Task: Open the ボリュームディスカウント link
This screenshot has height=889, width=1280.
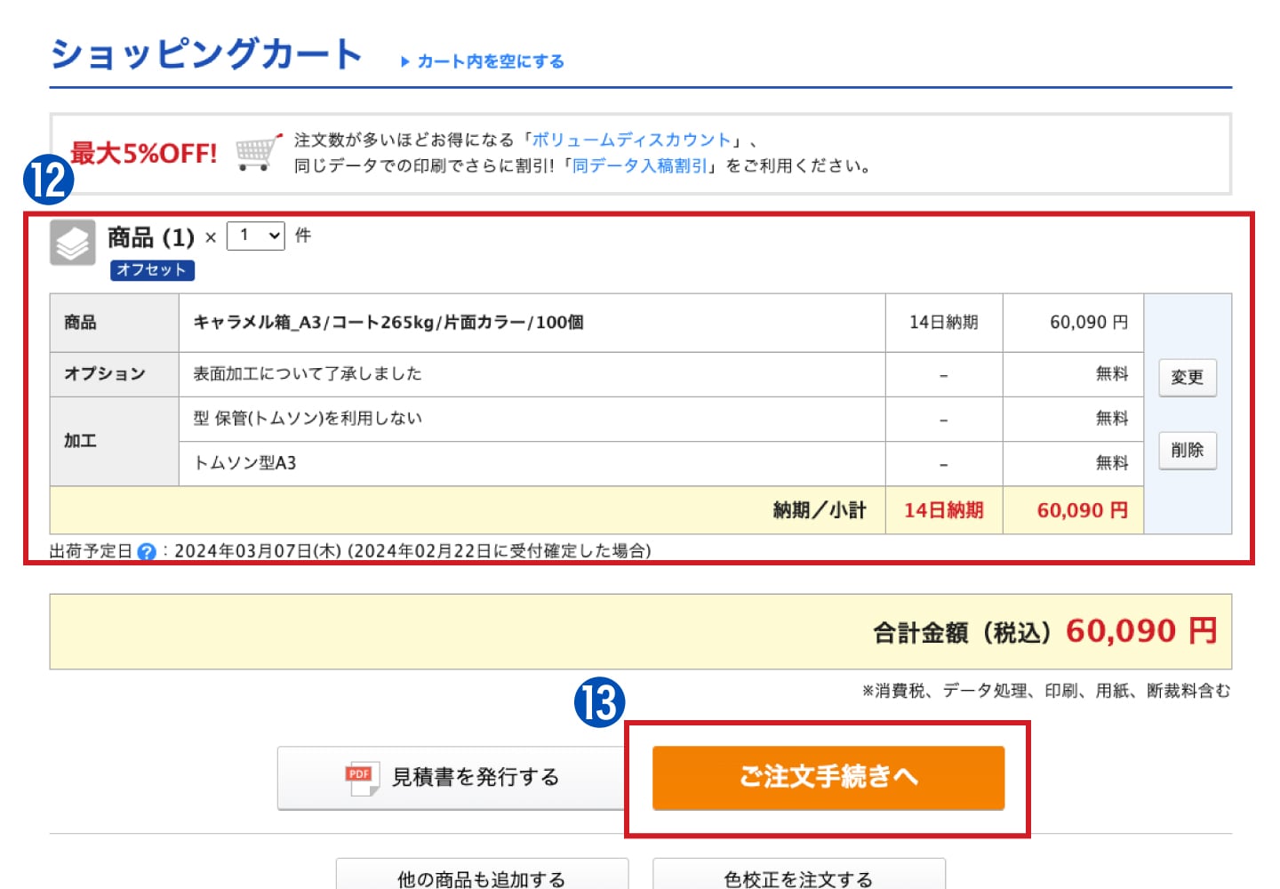Action: pyautogui.click(x=630, y=140)
